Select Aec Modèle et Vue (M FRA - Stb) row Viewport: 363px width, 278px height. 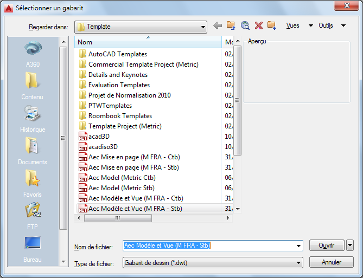(x=155, y=209)
